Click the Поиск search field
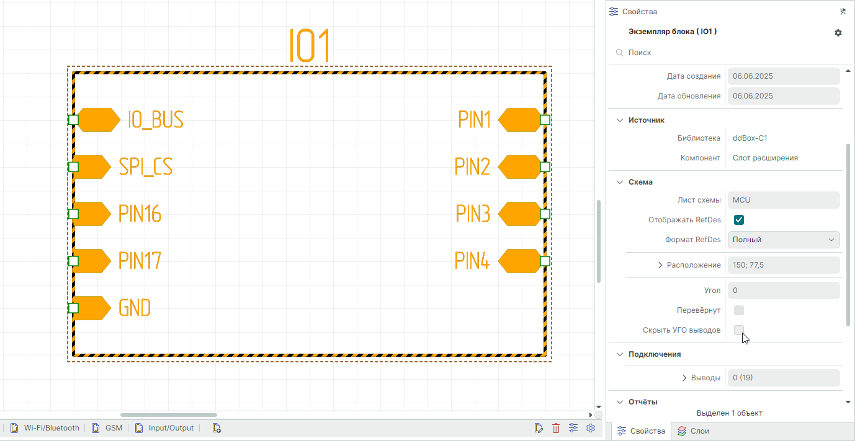855x441 pixels. (x=726, y=53)
